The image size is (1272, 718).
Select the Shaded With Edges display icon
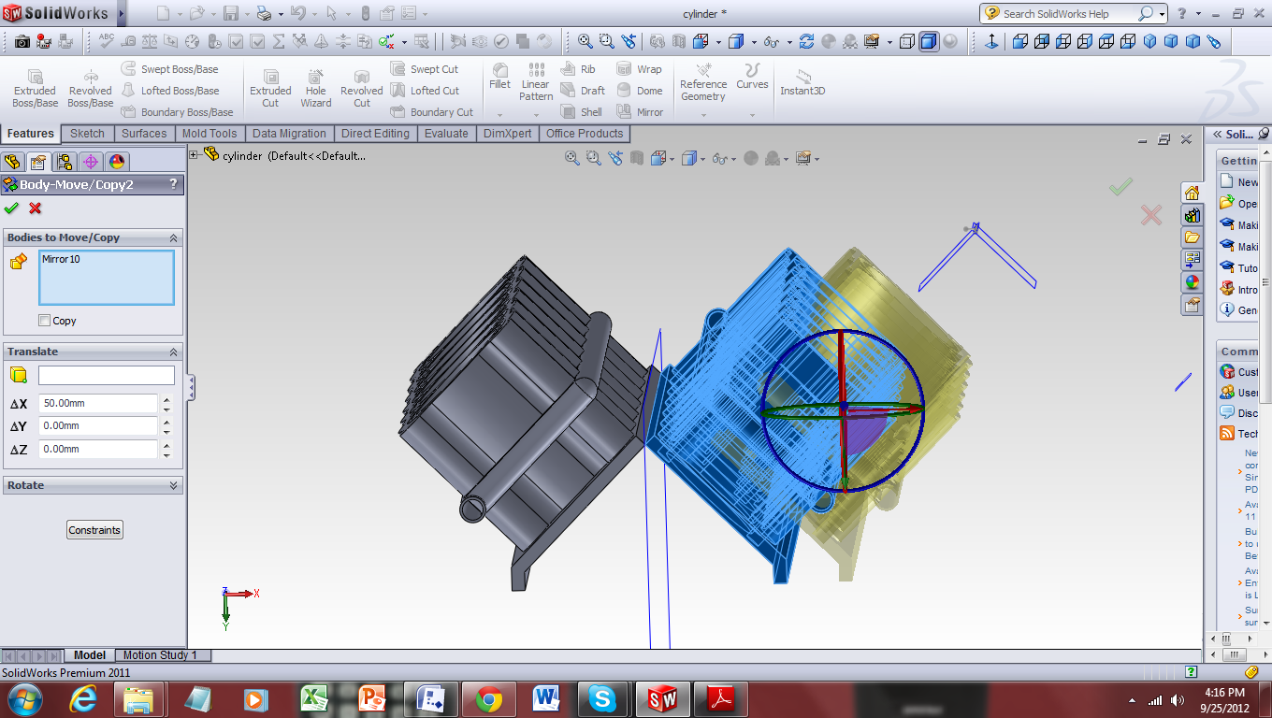(928, 41)
